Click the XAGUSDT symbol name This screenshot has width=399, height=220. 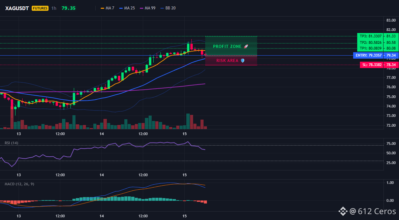pyautogui.click(x=17, y=8)
